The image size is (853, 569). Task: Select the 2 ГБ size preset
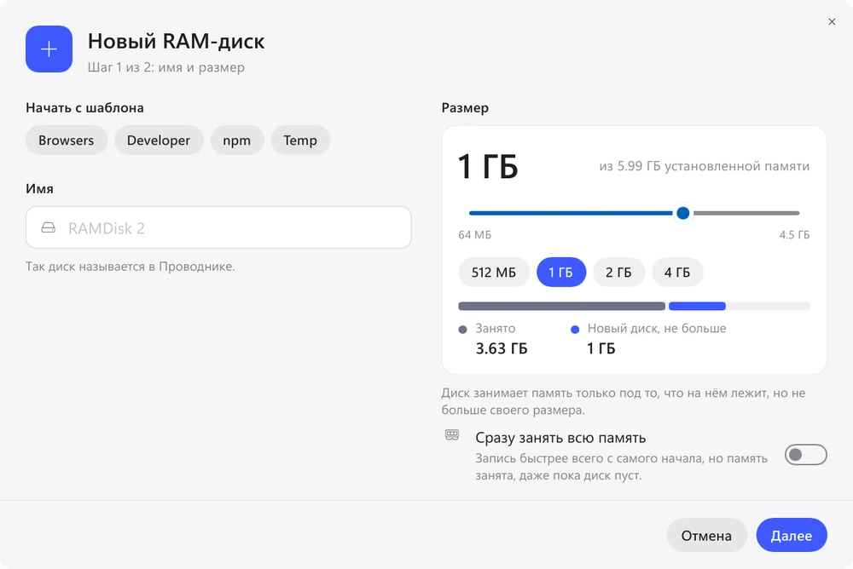[x=618, y=273]
